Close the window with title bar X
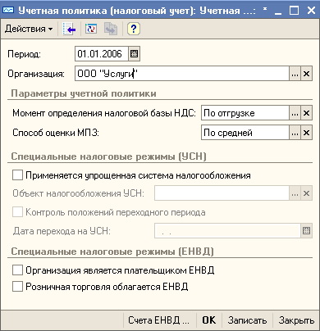 (311, 11)
